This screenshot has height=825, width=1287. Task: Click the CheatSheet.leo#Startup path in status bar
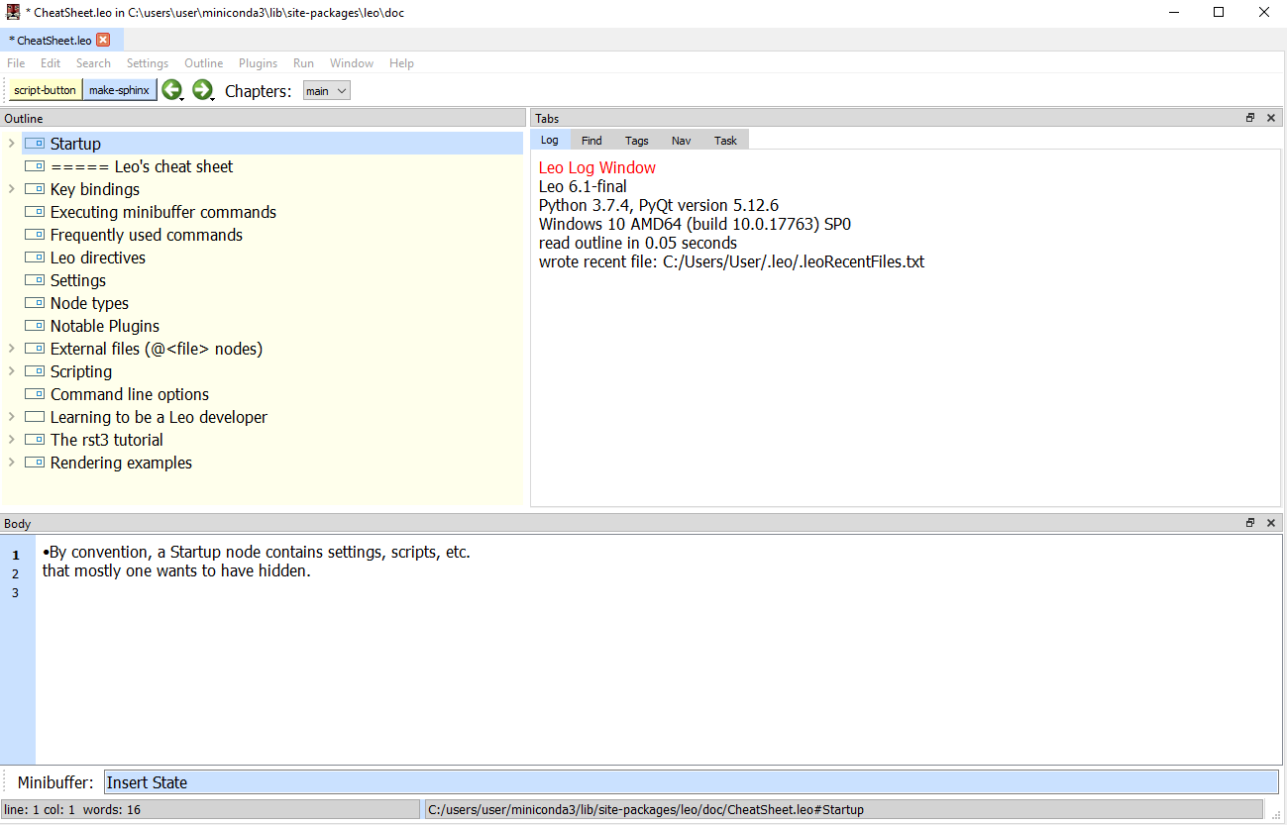coord(646,810)
